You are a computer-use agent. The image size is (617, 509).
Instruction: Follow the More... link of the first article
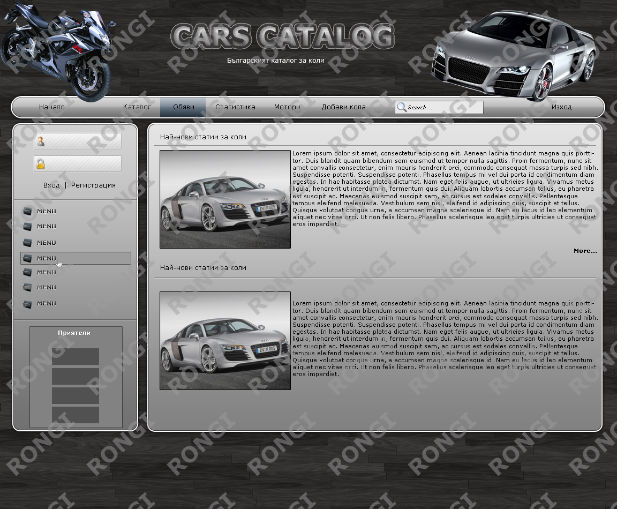pos(585,251)
